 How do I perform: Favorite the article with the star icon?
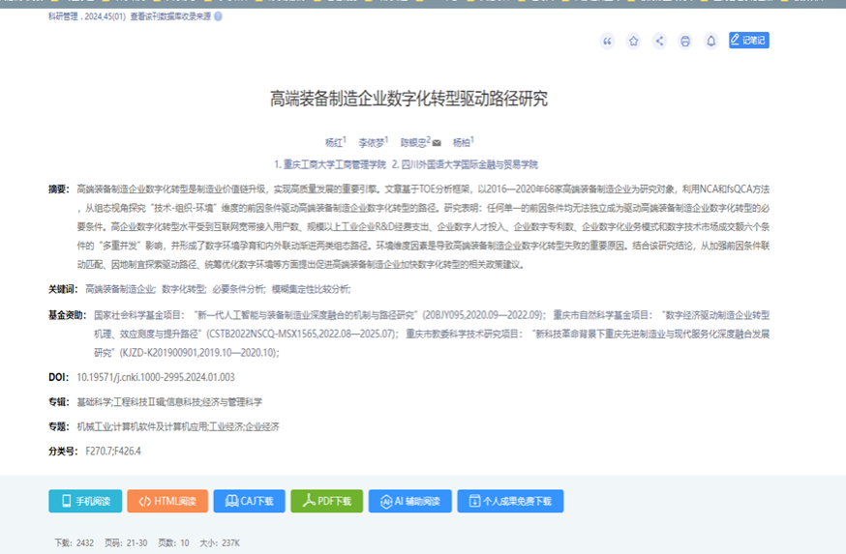(x=633, y=41)
